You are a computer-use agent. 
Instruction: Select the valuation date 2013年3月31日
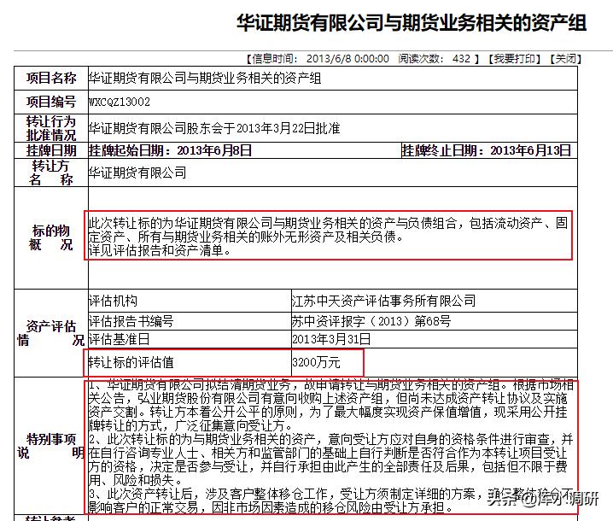click(331, 339)
